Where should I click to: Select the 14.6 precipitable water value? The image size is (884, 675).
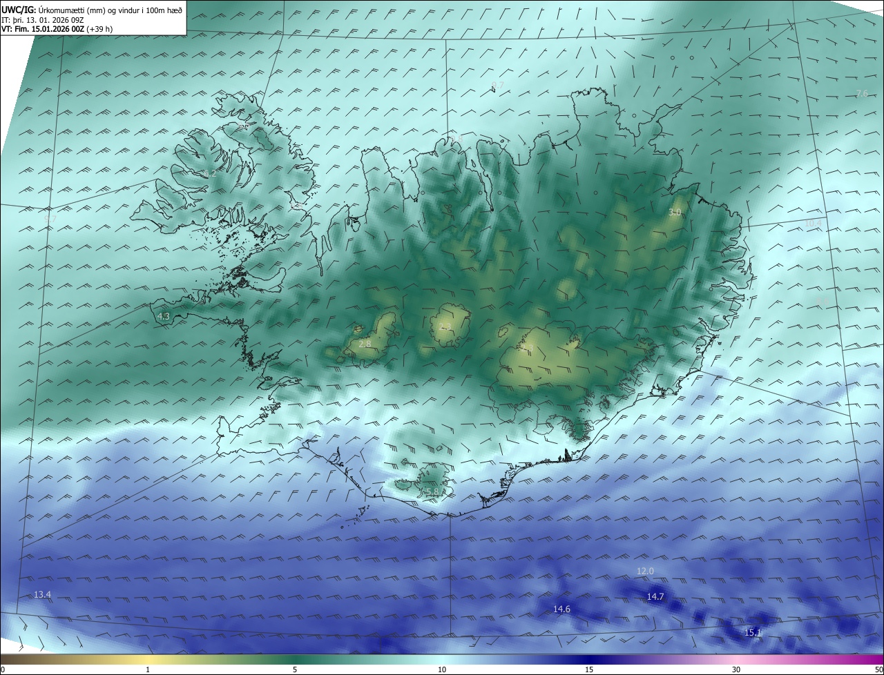[x=562, y=609]
